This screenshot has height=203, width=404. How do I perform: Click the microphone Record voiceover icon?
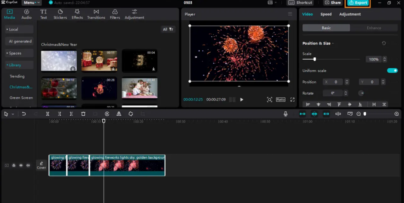(x=286, y=114)
